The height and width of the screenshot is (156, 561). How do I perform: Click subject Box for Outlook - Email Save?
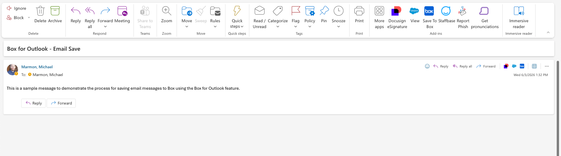tap(44, 49)
